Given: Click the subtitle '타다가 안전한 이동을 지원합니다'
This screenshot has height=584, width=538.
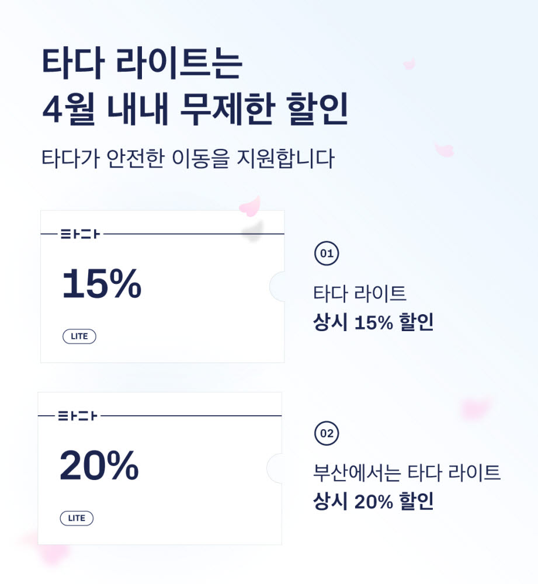Looking at the screenshot, I should pyautogui.click(x=188, y=158).
